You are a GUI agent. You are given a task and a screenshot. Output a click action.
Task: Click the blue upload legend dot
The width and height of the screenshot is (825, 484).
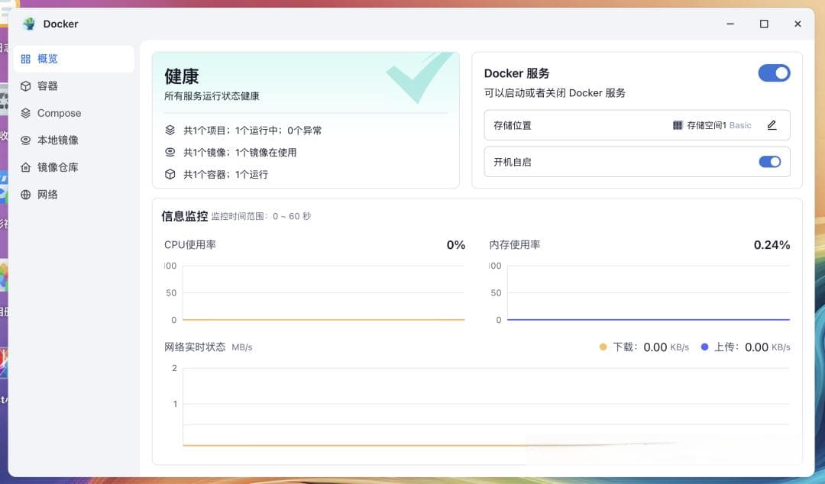tap(704, 347)
